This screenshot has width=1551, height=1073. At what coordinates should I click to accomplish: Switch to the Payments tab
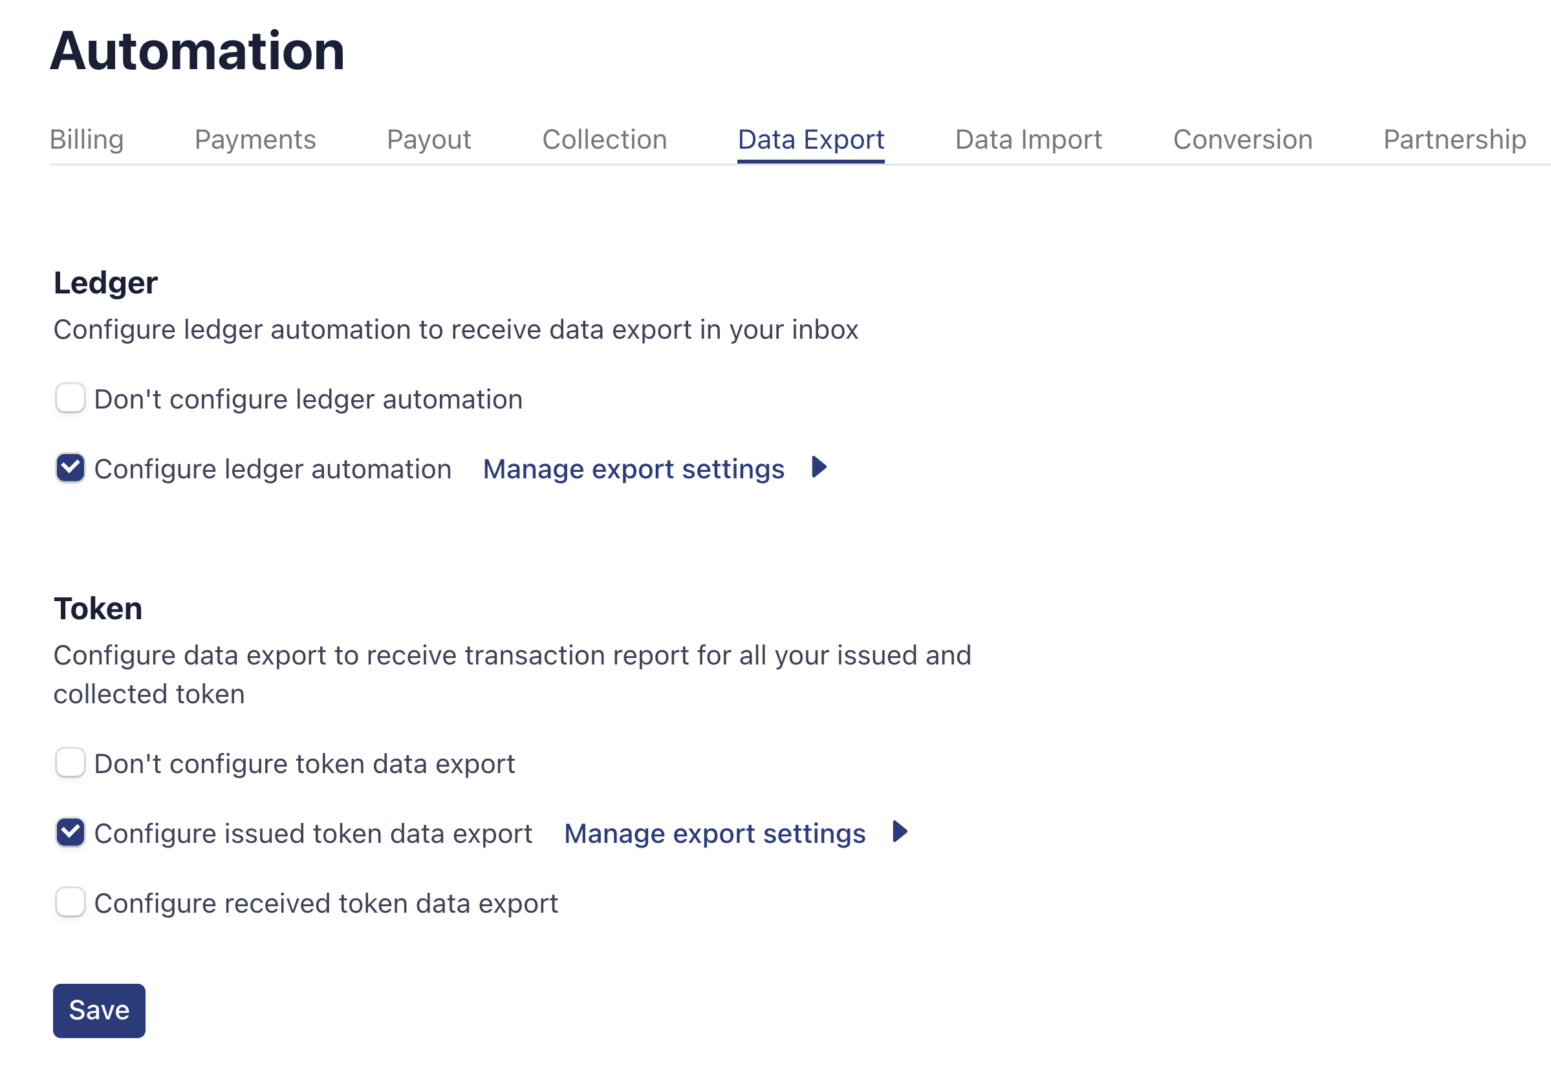[x=255, y=140]
